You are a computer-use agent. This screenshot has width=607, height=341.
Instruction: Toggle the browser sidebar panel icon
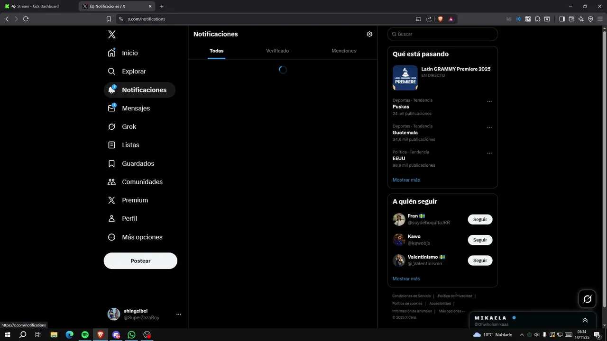pos(561,19)
